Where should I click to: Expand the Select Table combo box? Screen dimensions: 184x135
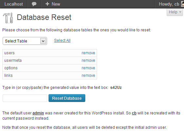(x=25, y=41)
